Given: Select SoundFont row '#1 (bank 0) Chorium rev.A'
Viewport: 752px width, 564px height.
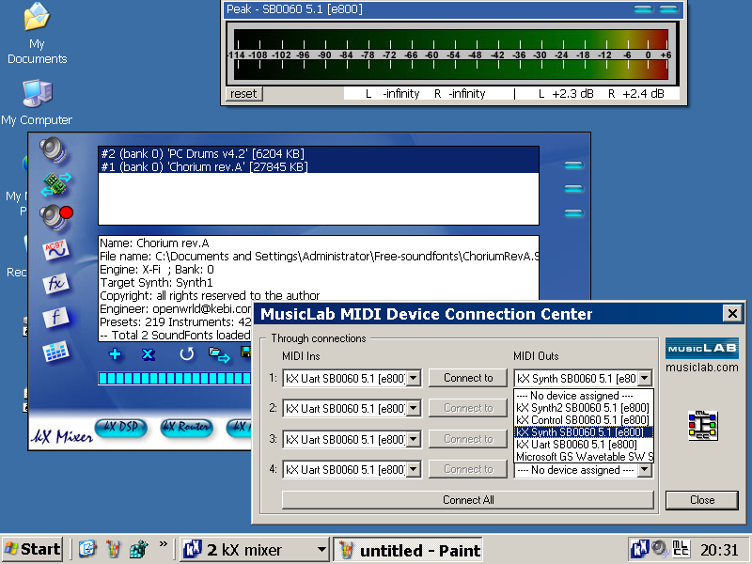Looking at the screenshot, I should point(319,166).
